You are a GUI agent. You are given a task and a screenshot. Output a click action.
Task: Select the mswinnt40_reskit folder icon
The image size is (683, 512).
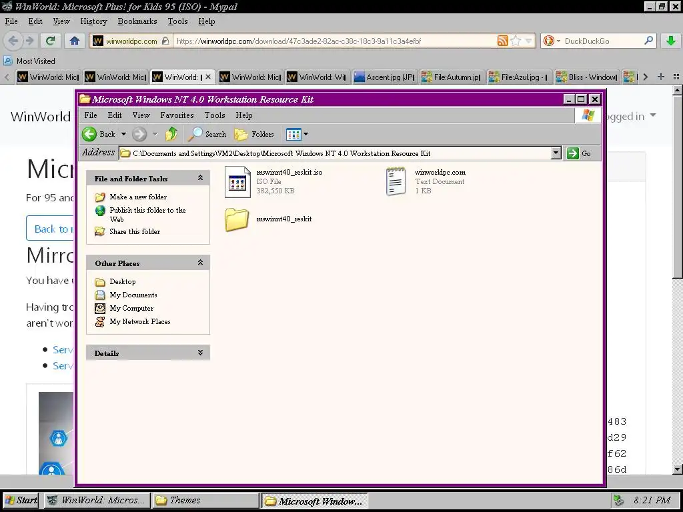(237, 219)
